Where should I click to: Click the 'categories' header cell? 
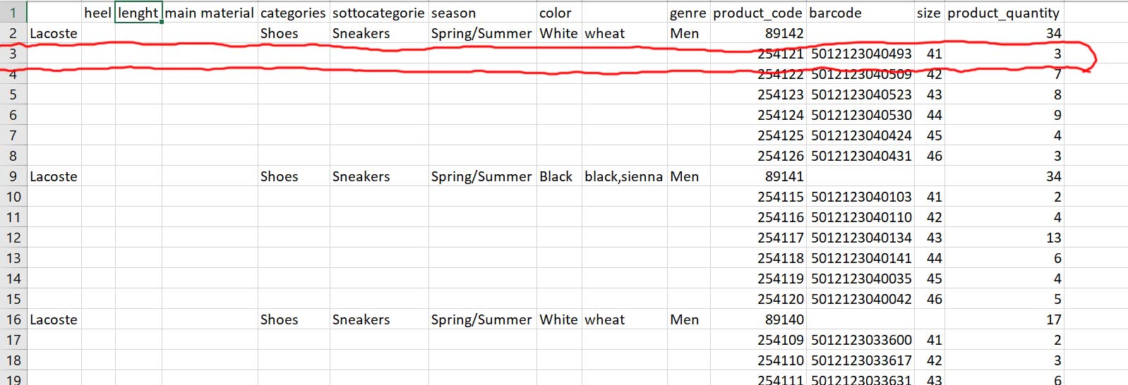tap(293, 13)
